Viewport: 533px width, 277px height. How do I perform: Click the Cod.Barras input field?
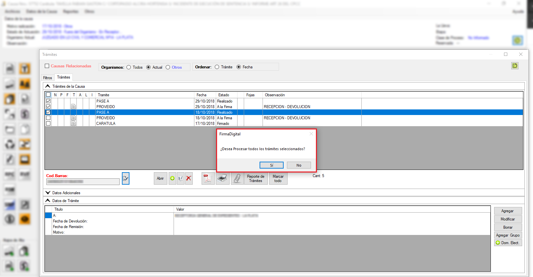pyautogui.click(x=83, y=182)
